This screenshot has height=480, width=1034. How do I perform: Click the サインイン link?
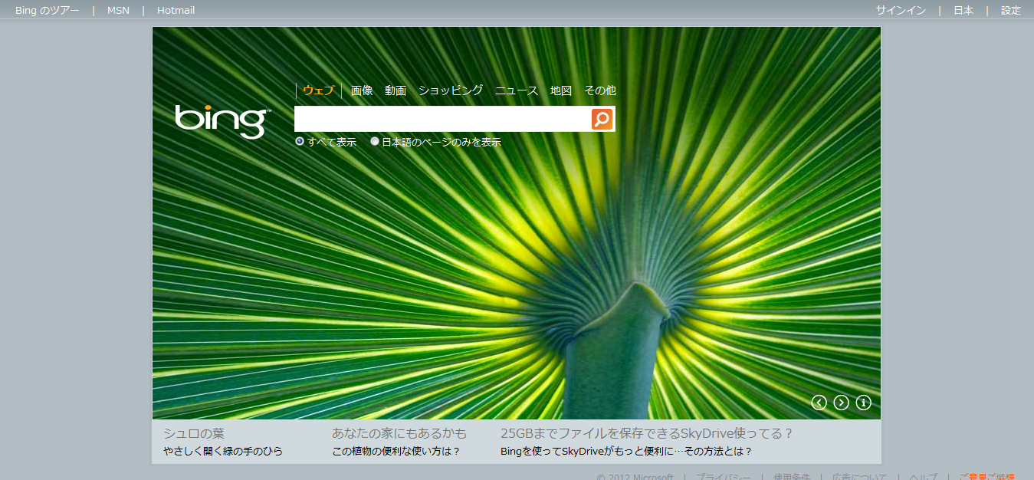[x=901, y=11]
